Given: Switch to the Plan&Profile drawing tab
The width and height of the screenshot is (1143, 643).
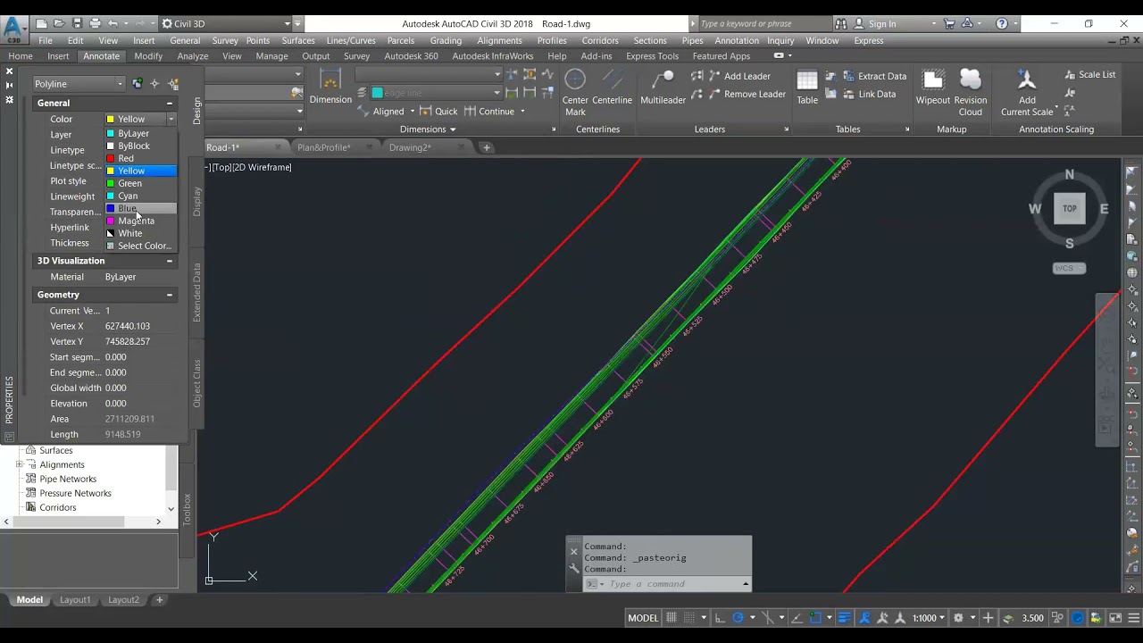Looking at the screenshot, I should tap(324, 147).
